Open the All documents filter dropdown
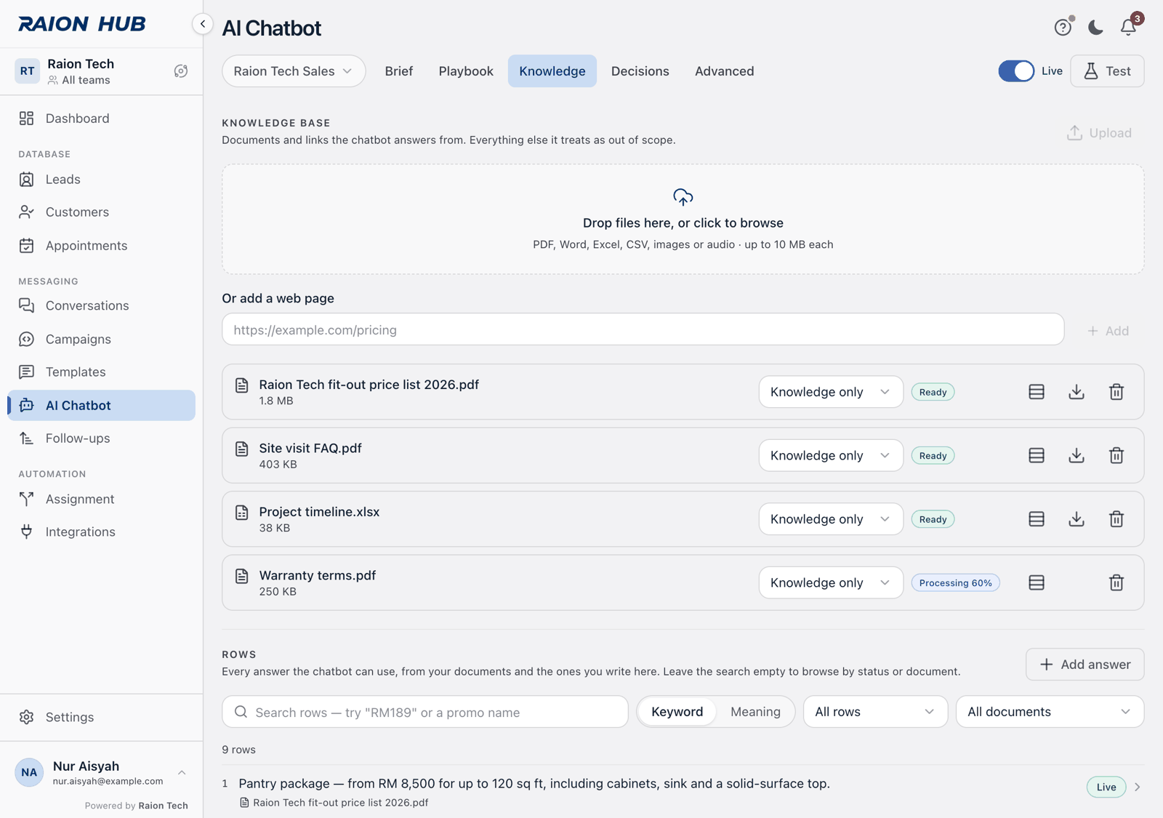The width and height of the screenshot is (1163, 818). (x=1050, y=712)
